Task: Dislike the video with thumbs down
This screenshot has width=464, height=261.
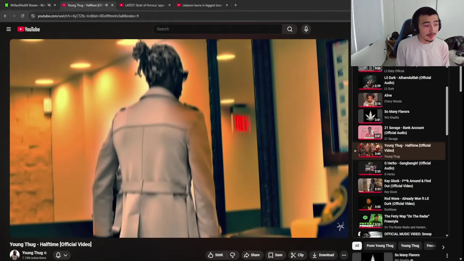Action: (232, 255)
